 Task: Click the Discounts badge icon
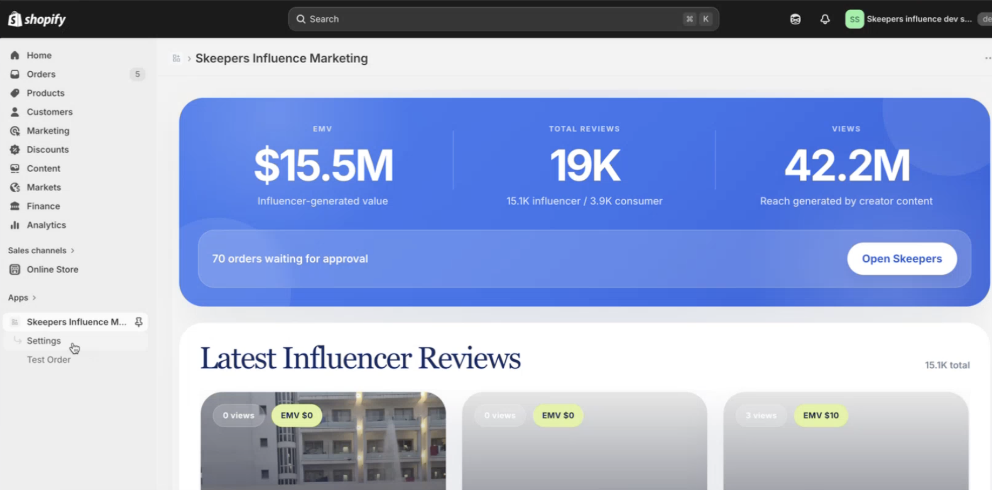(x=15, y=149)
